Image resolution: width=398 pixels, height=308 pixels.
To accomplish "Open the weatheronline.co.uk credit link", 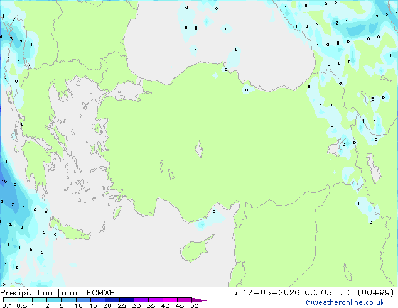I will pos(345,302).
